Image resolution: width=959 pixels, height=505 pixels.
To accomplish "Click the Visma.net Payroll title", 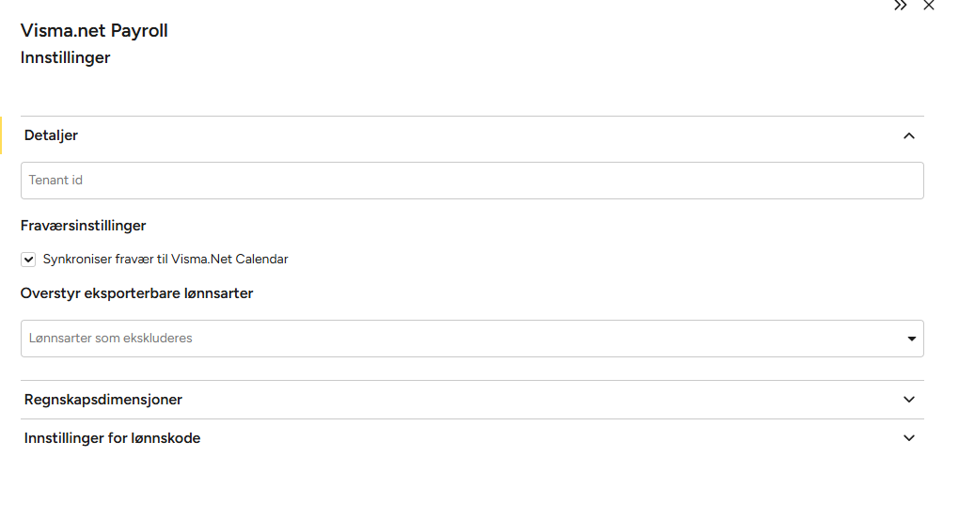I will (94, 31).
